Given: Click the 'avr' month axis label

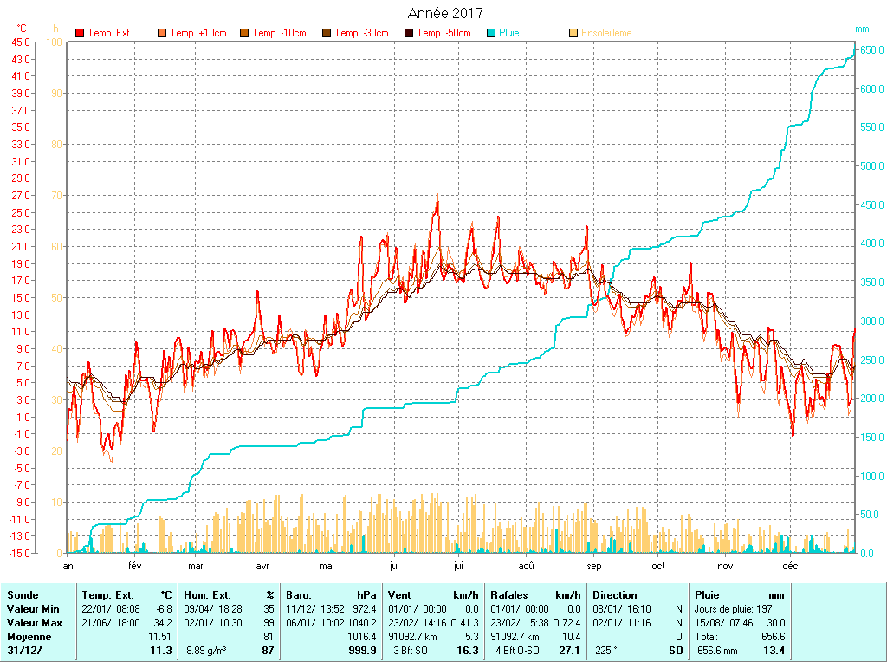Looking at the screenshot, I should (262, 566).
